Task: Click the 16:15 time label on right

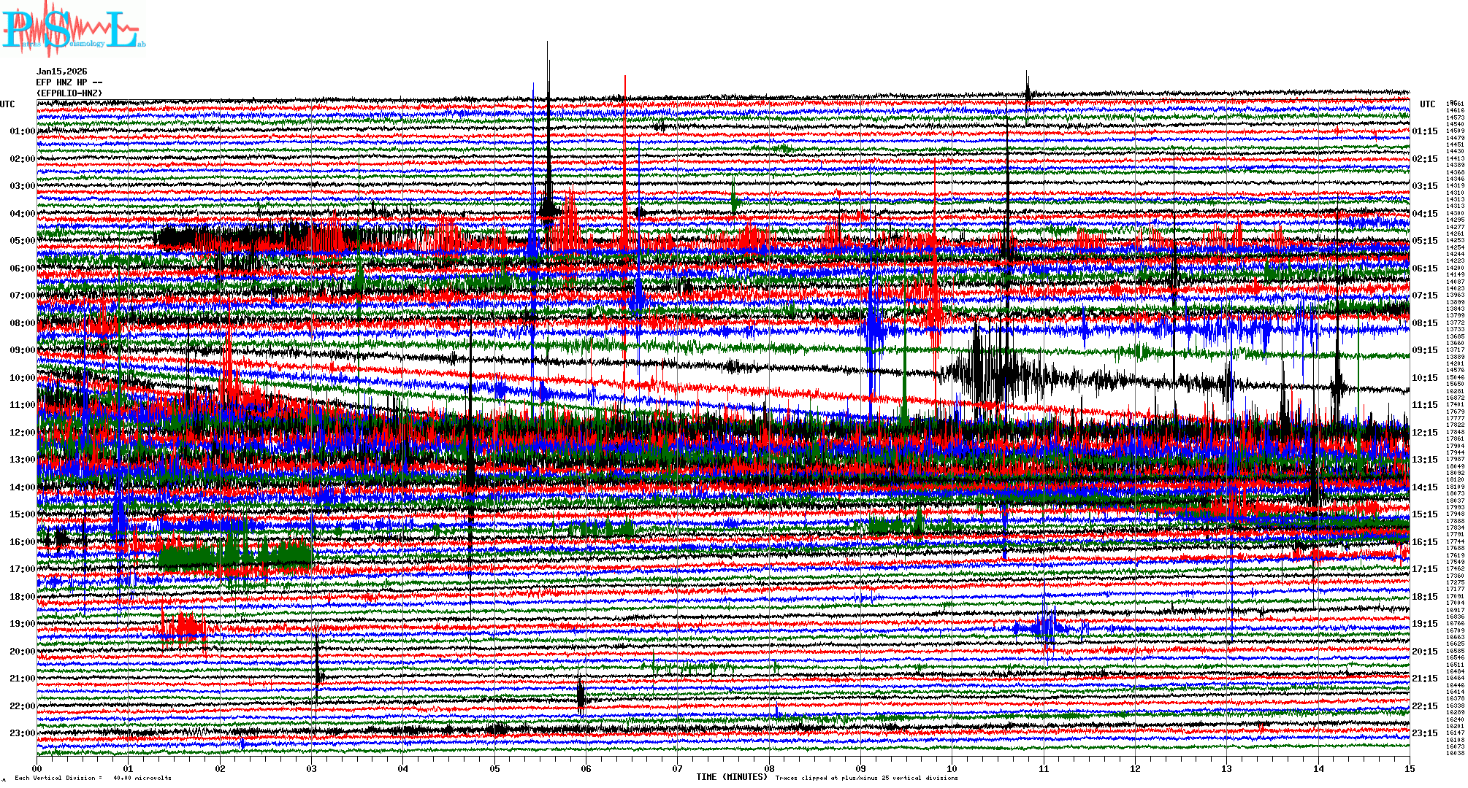Action: [1424, 542]
